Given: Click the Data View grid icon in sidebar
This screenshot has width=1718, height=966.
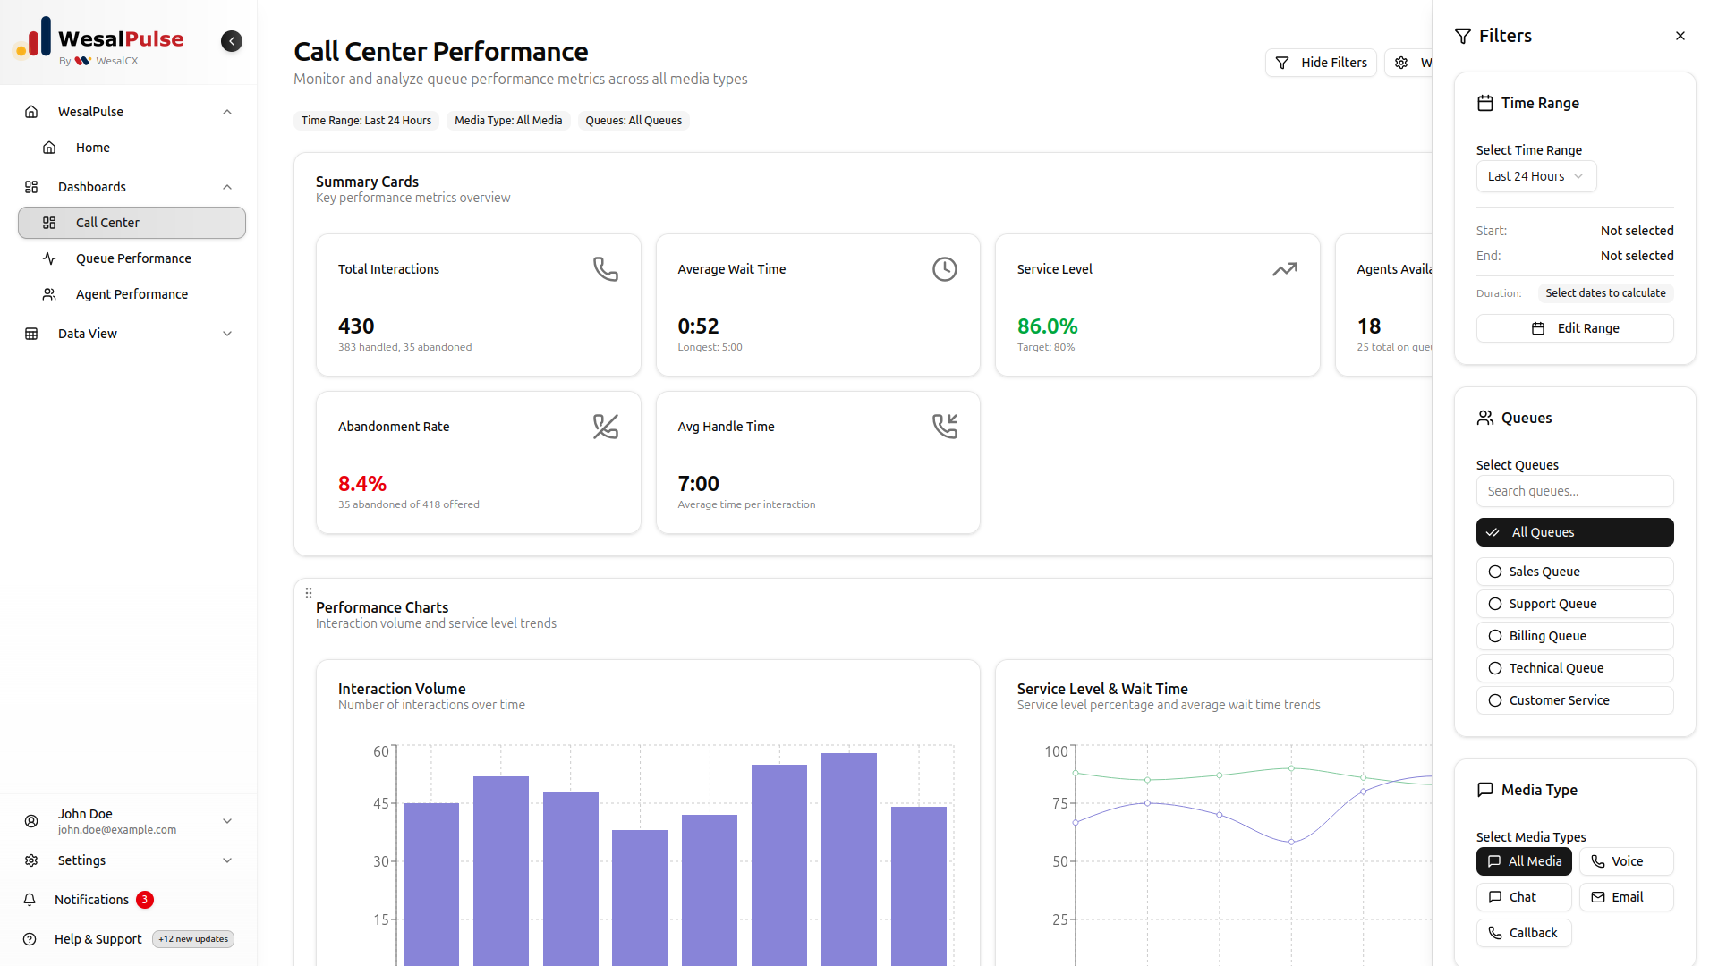Looking at the screenshot, I should click(30, 333).
